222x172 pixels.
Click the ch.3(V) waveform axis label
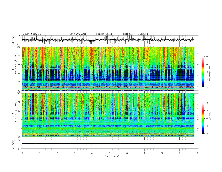[x=13, y=144]
